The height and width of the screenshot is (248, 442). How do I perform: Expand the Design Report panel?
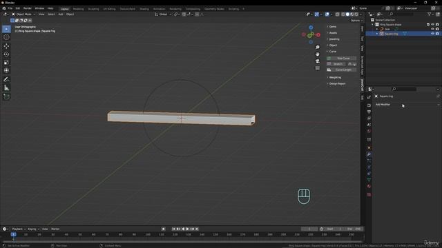pos(336,83)
